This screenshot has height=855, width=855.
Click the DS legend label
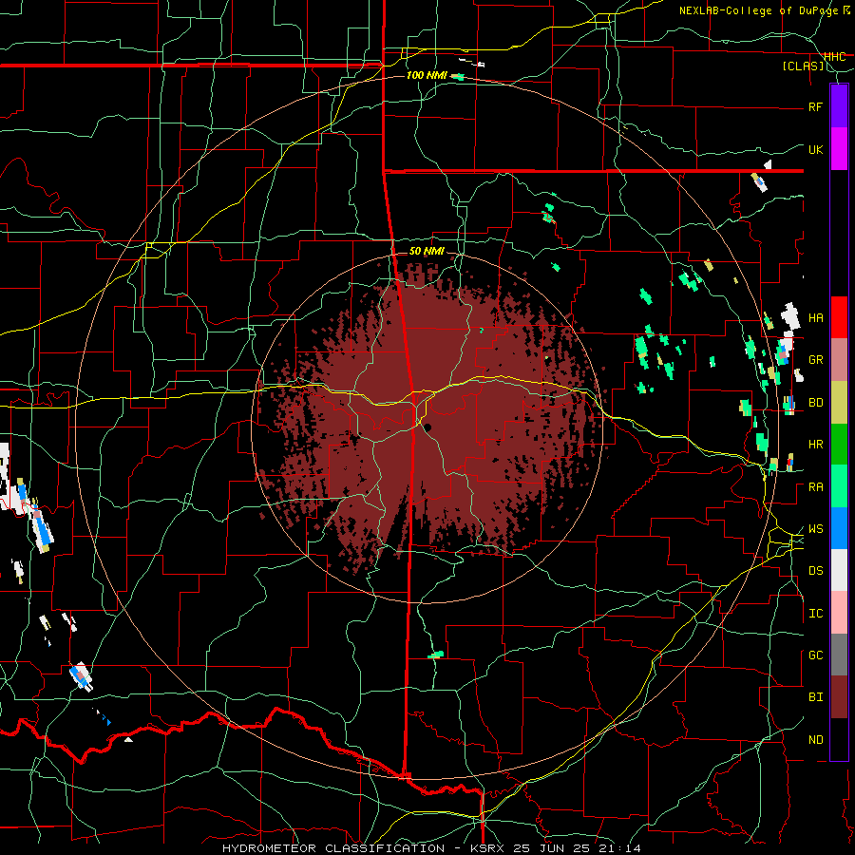coord(815,571)
